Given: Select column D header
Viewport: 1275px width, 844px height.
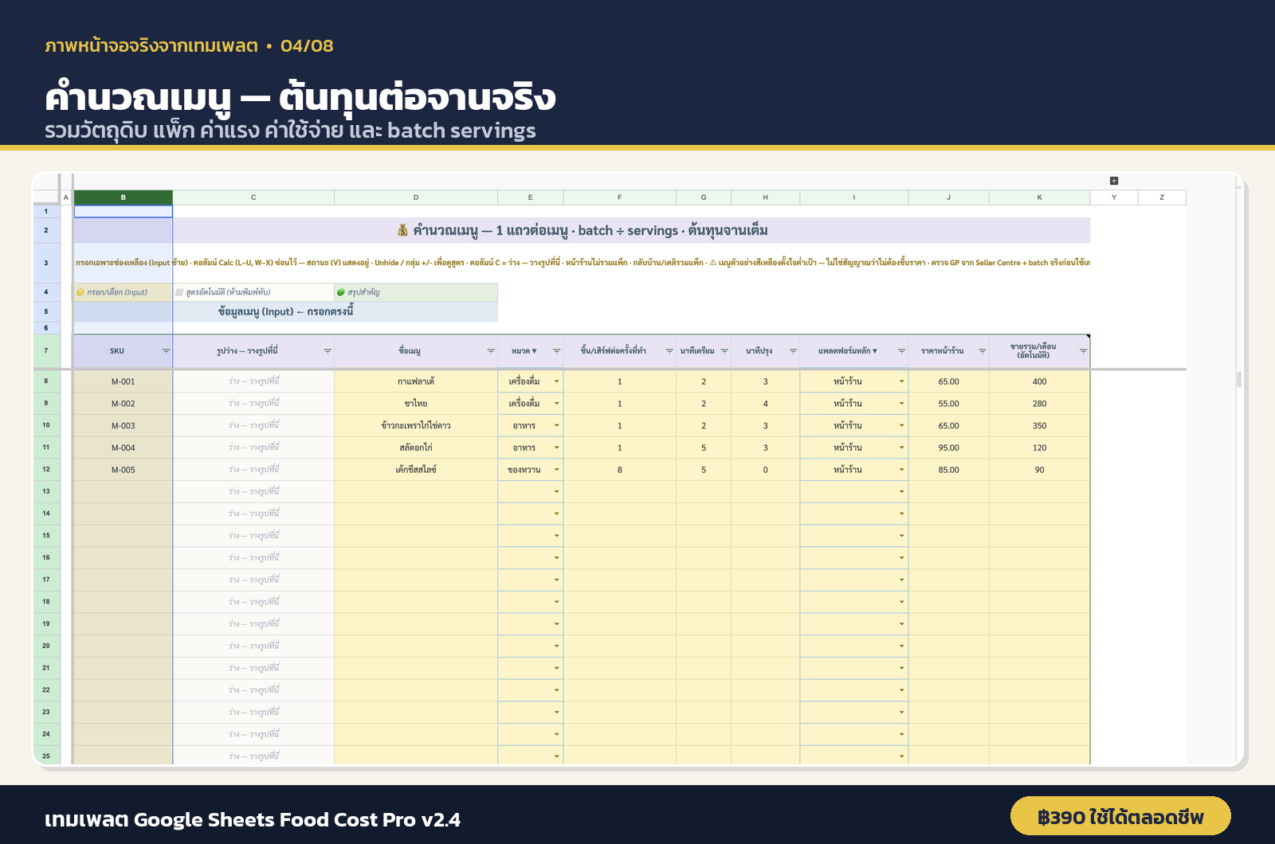Looking at the screenshot, I should [416, 197].
